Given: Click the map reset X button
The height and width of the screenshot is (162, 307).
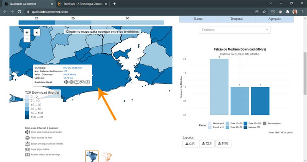Looking at the screenshot, I should pyautogui.click(x=37, y=32).
